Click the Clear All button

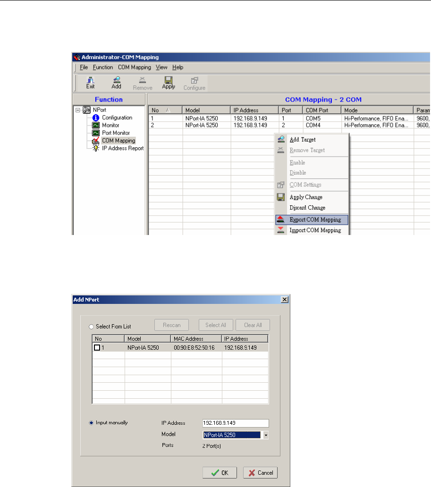click(253, 325)
